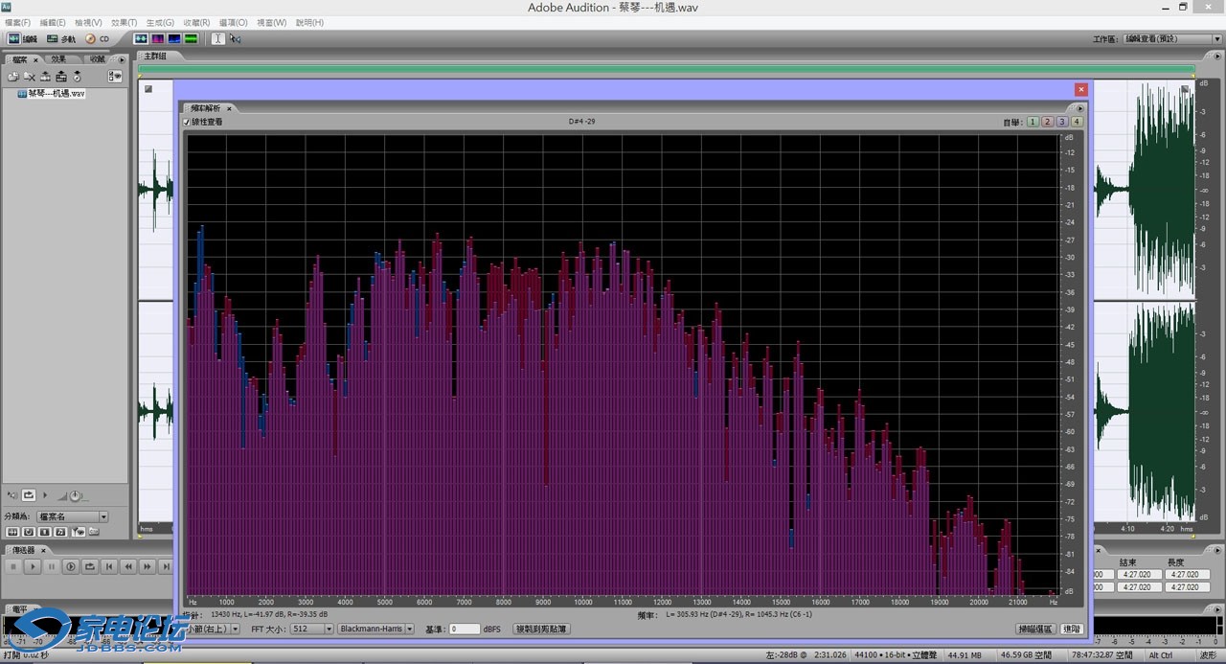The width and height of the screenshot is (1226, 664).
Task: Select hold button 1 in frequency analysis
Action: click(x=1033, y=122)
